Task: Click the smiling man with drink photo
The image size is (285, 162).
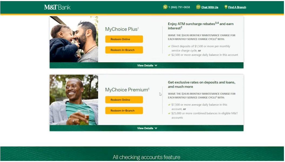Action: (74, 100)
